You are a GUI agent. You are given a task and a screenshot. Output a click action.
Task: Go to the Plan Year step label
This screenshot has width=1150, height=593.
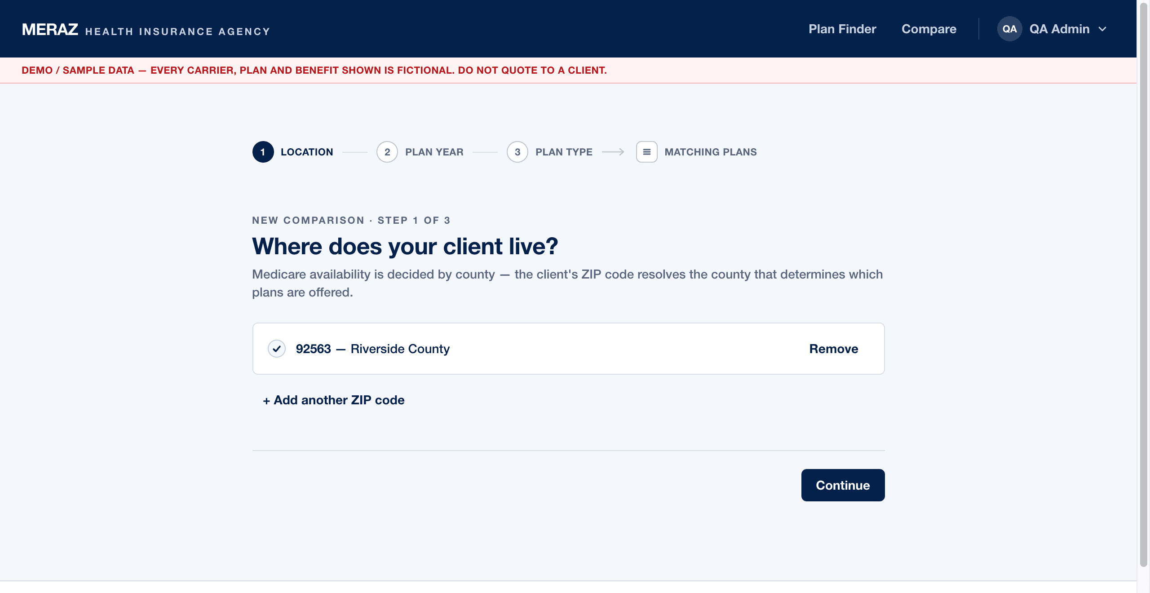click(x=434, y=152)
